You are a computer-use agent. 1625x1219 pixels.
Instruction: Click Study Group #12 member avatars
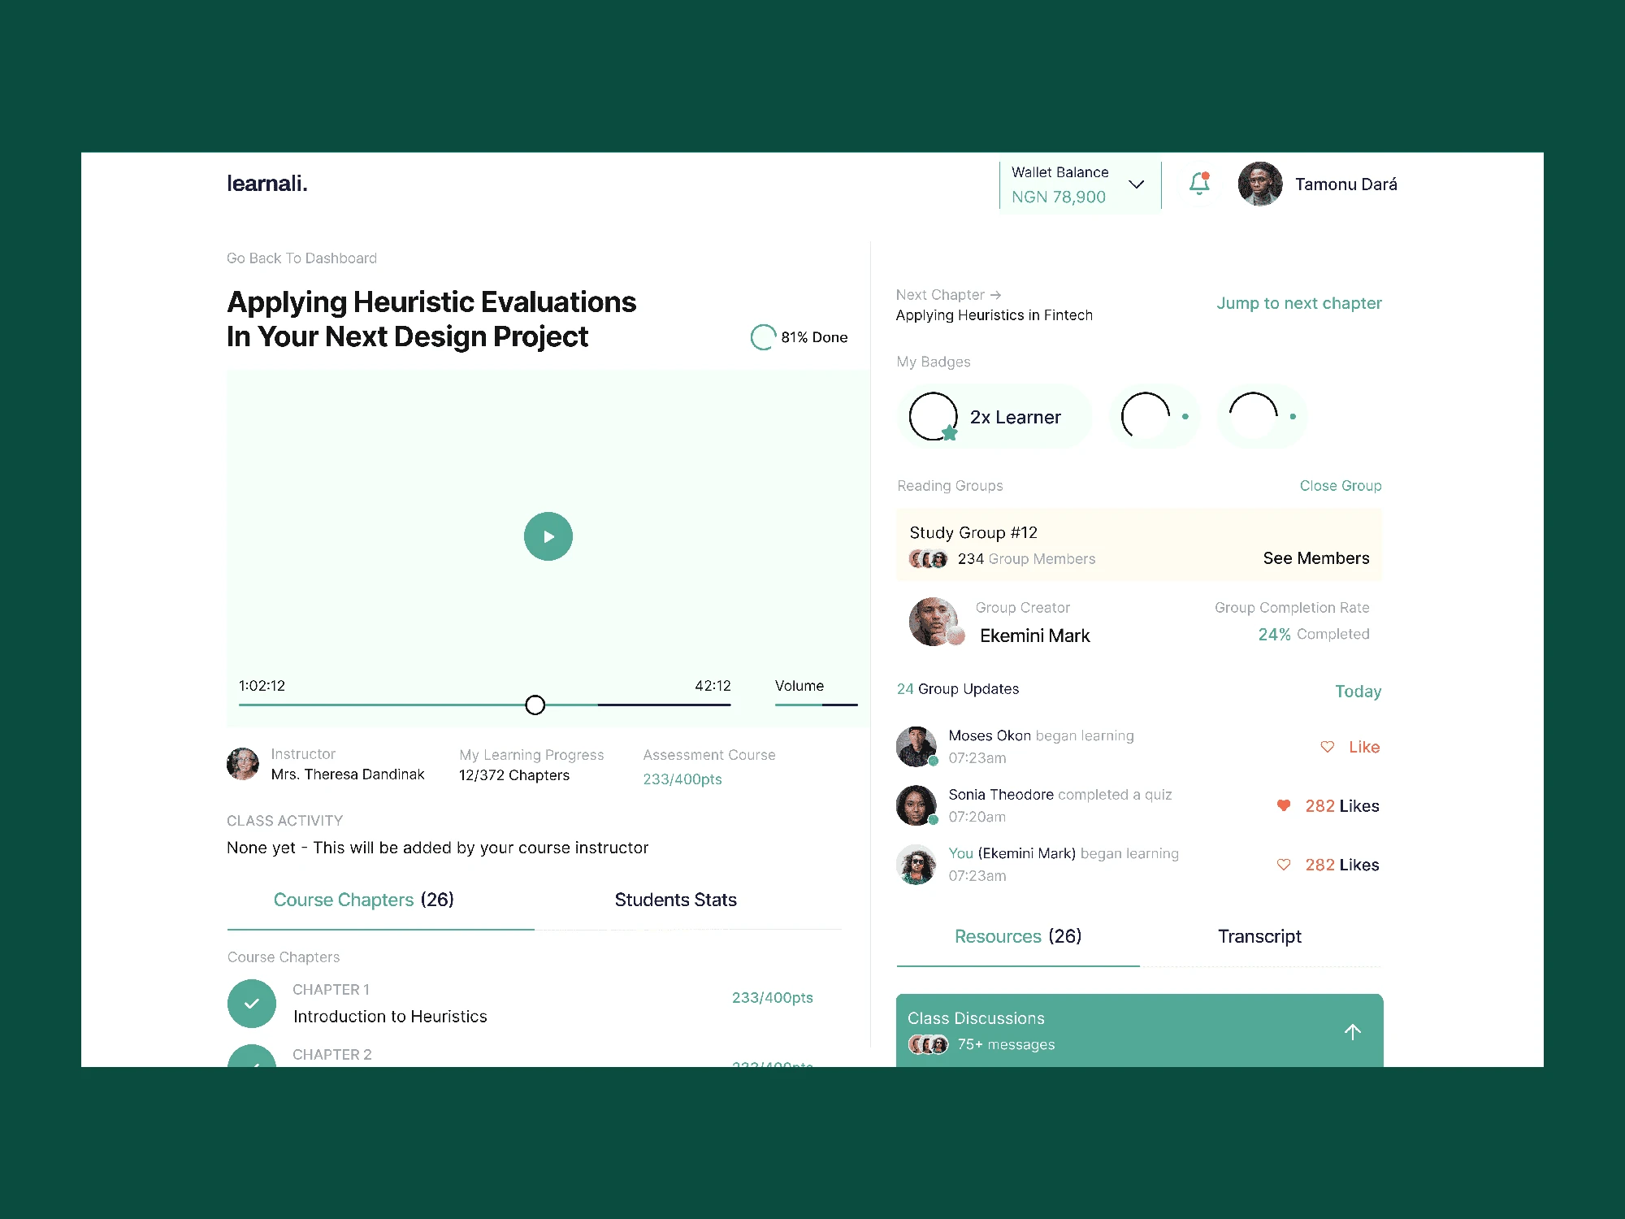pos(929,559)
